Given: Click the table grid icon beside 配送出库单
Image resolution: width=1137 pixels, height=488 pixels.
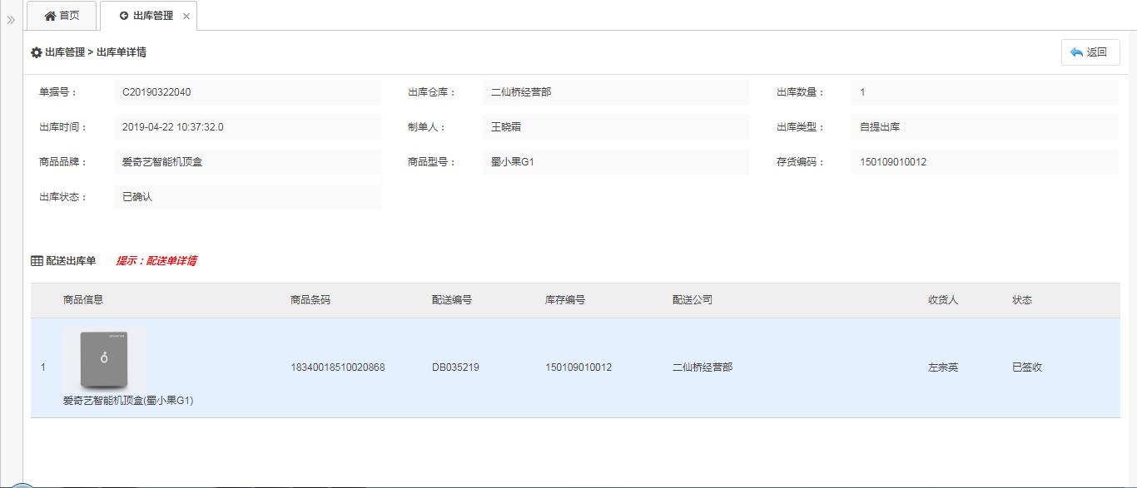Looking at the screenshot, I should (x=37, y=261).
